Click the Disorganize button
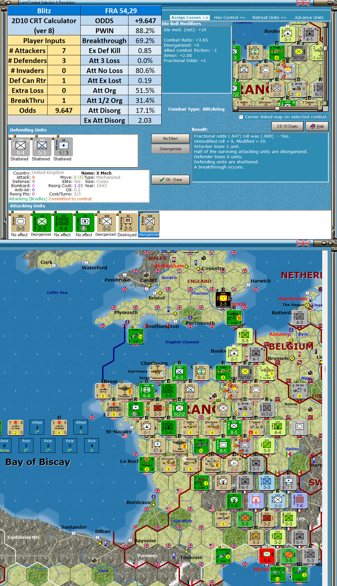Viewport: 337px width, 586px height. 171,149
